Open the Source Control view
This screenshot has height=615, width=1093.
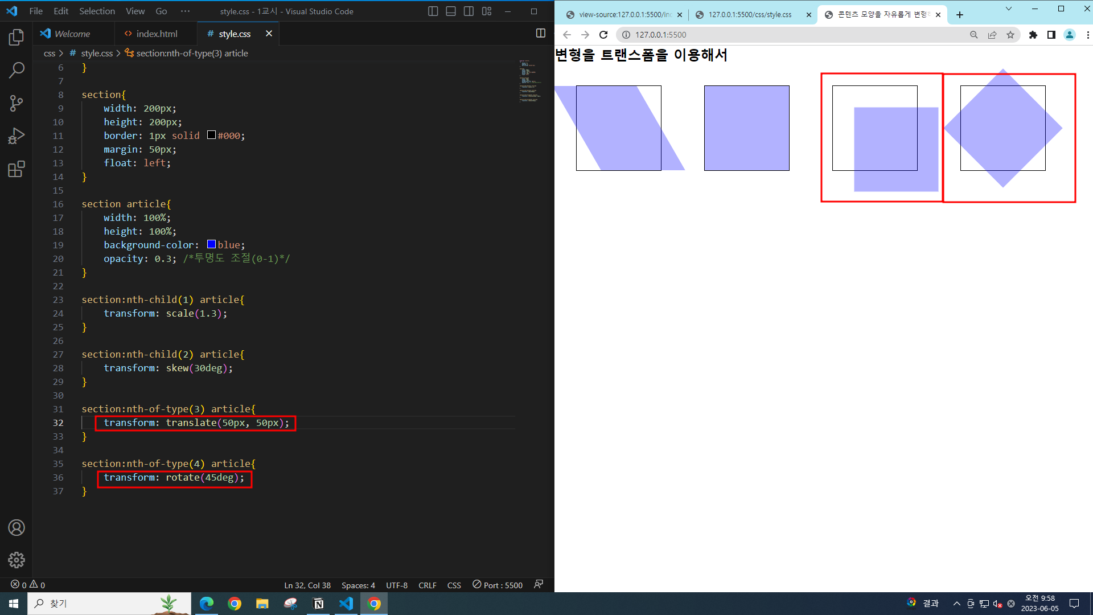pos(17,103)
